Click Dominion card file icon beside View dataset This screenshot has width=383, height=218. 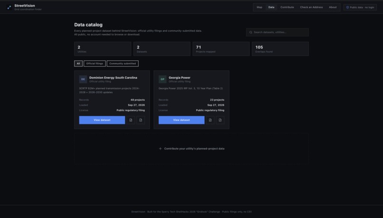tap(131, 120)
